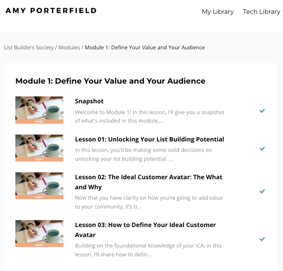Go to My Library

click(x=218, y=12)
